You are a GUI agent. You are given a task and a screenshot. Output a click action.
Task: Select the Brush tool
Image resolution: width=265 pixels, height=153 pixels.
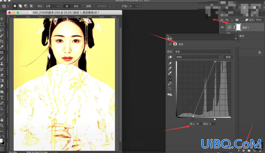point(2,58)
